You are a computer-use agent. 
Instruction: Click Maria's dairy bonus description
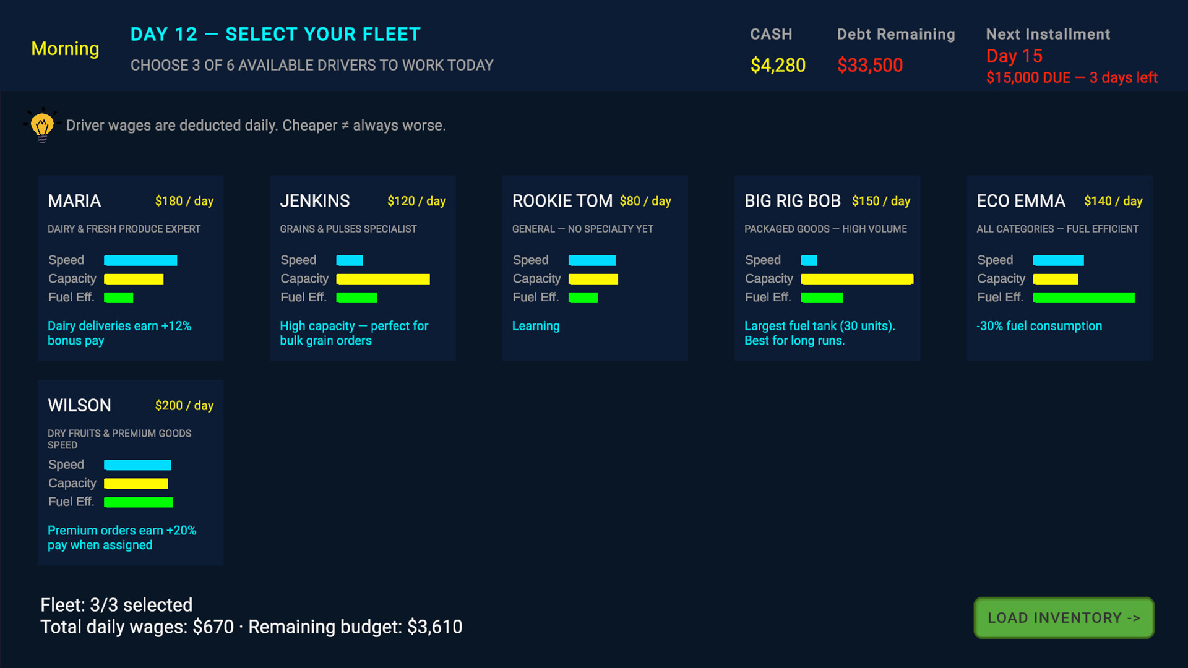(x=119, y=333)
